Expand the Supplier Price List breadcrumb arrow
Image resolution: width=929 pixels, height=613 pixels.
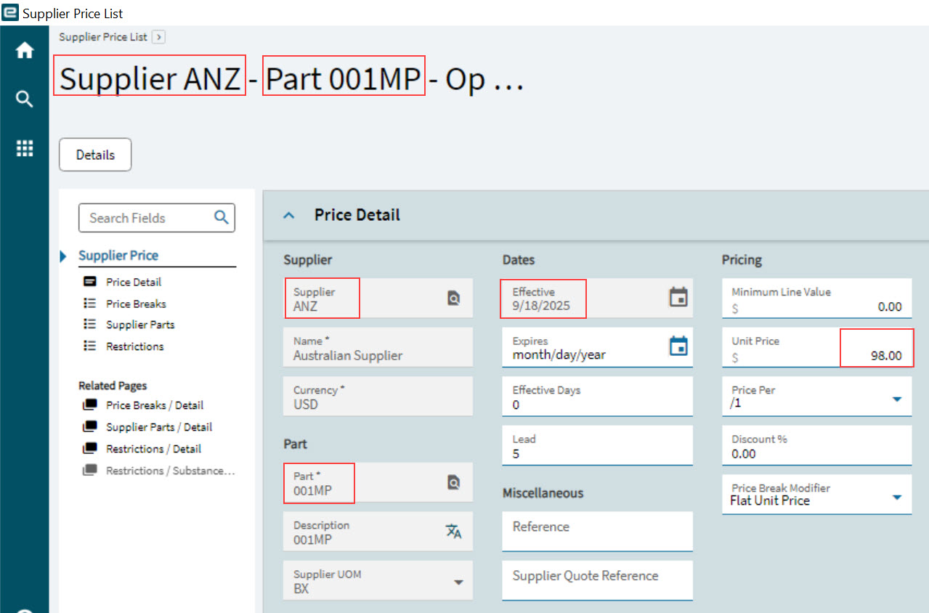pyautogui.click(x=159, y=37)
